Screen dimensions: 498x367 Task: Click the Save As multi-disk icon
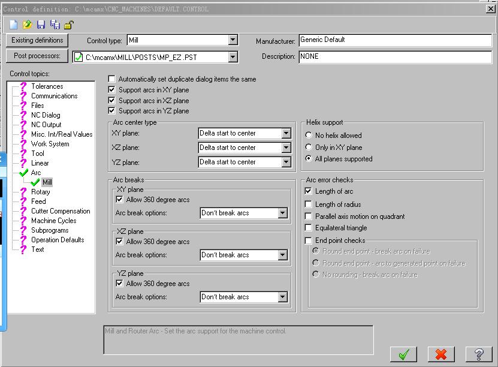[55, 25]
